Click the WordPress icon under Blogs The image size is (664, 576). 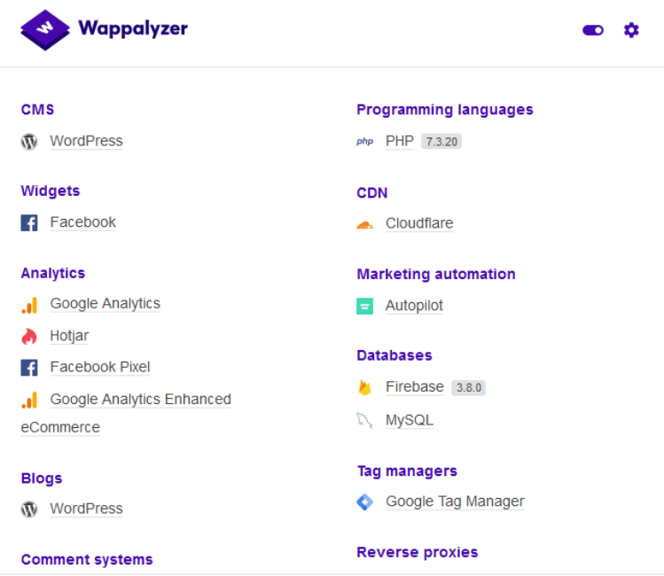pyautogui.click(x=29, y=509)
